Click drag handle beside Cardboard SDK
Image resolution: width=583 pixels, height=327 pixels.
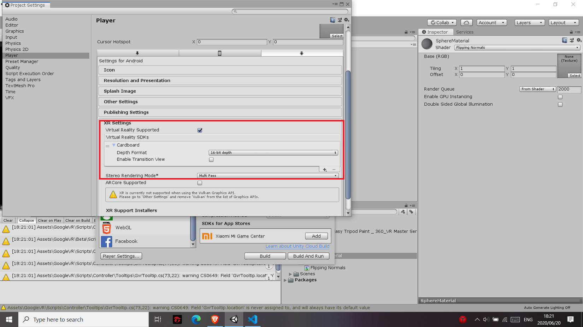107,146
